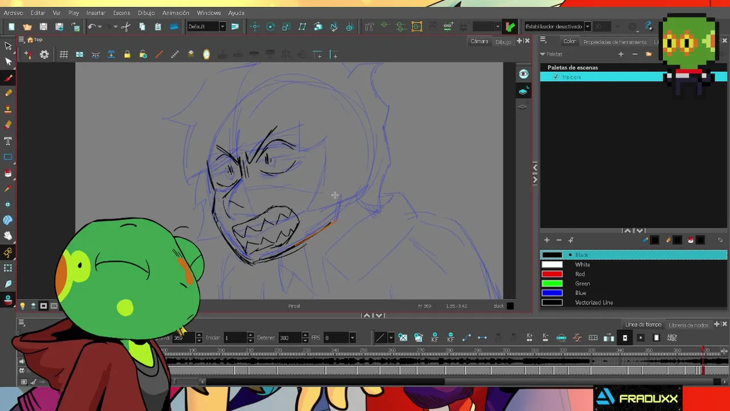Select the Línea de tiempo tab
Viewport: 730px width, 411px height.
coord(643,325)
